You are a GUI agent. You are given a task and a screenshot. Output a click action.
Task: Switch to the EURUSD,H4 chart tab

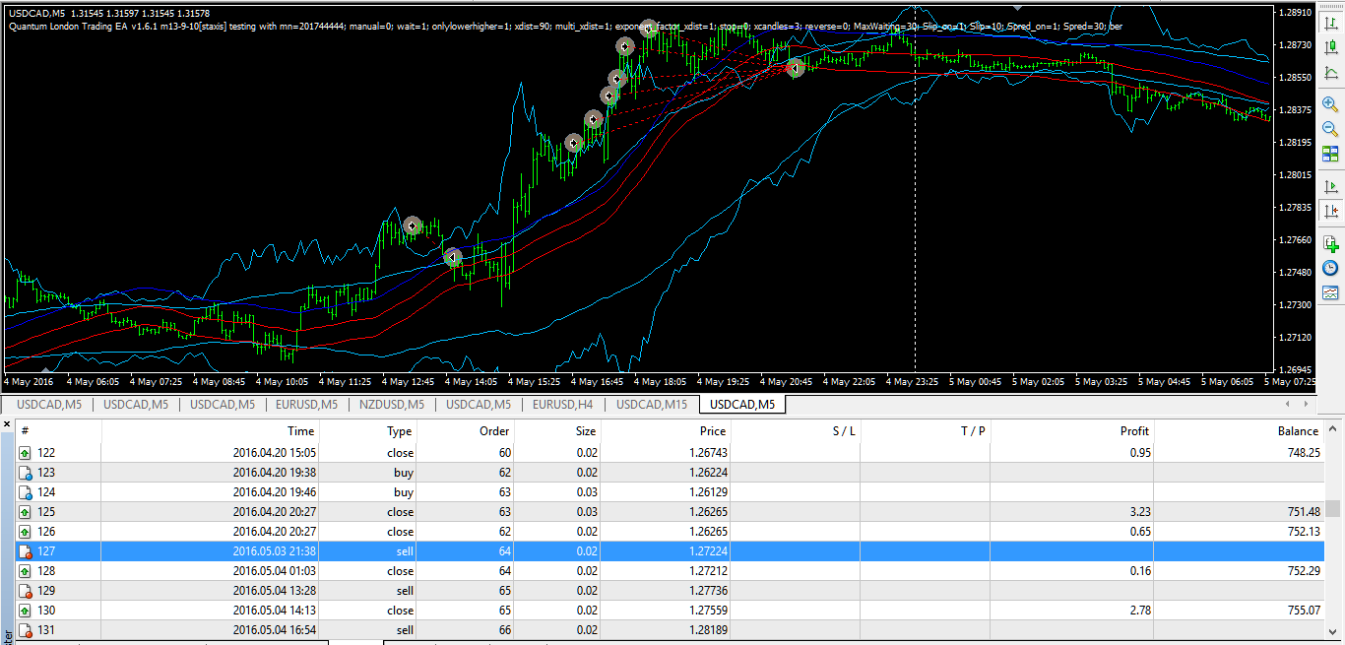(563, 405)
